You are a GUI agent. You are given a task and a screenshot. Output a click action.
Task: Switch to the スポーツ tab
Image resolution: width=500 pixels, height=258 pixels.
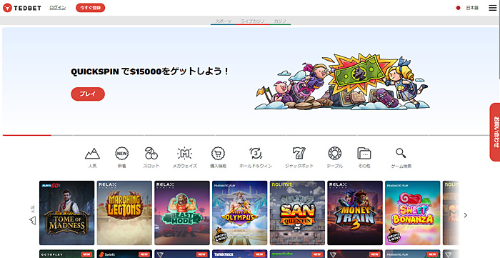pos(223,21)
